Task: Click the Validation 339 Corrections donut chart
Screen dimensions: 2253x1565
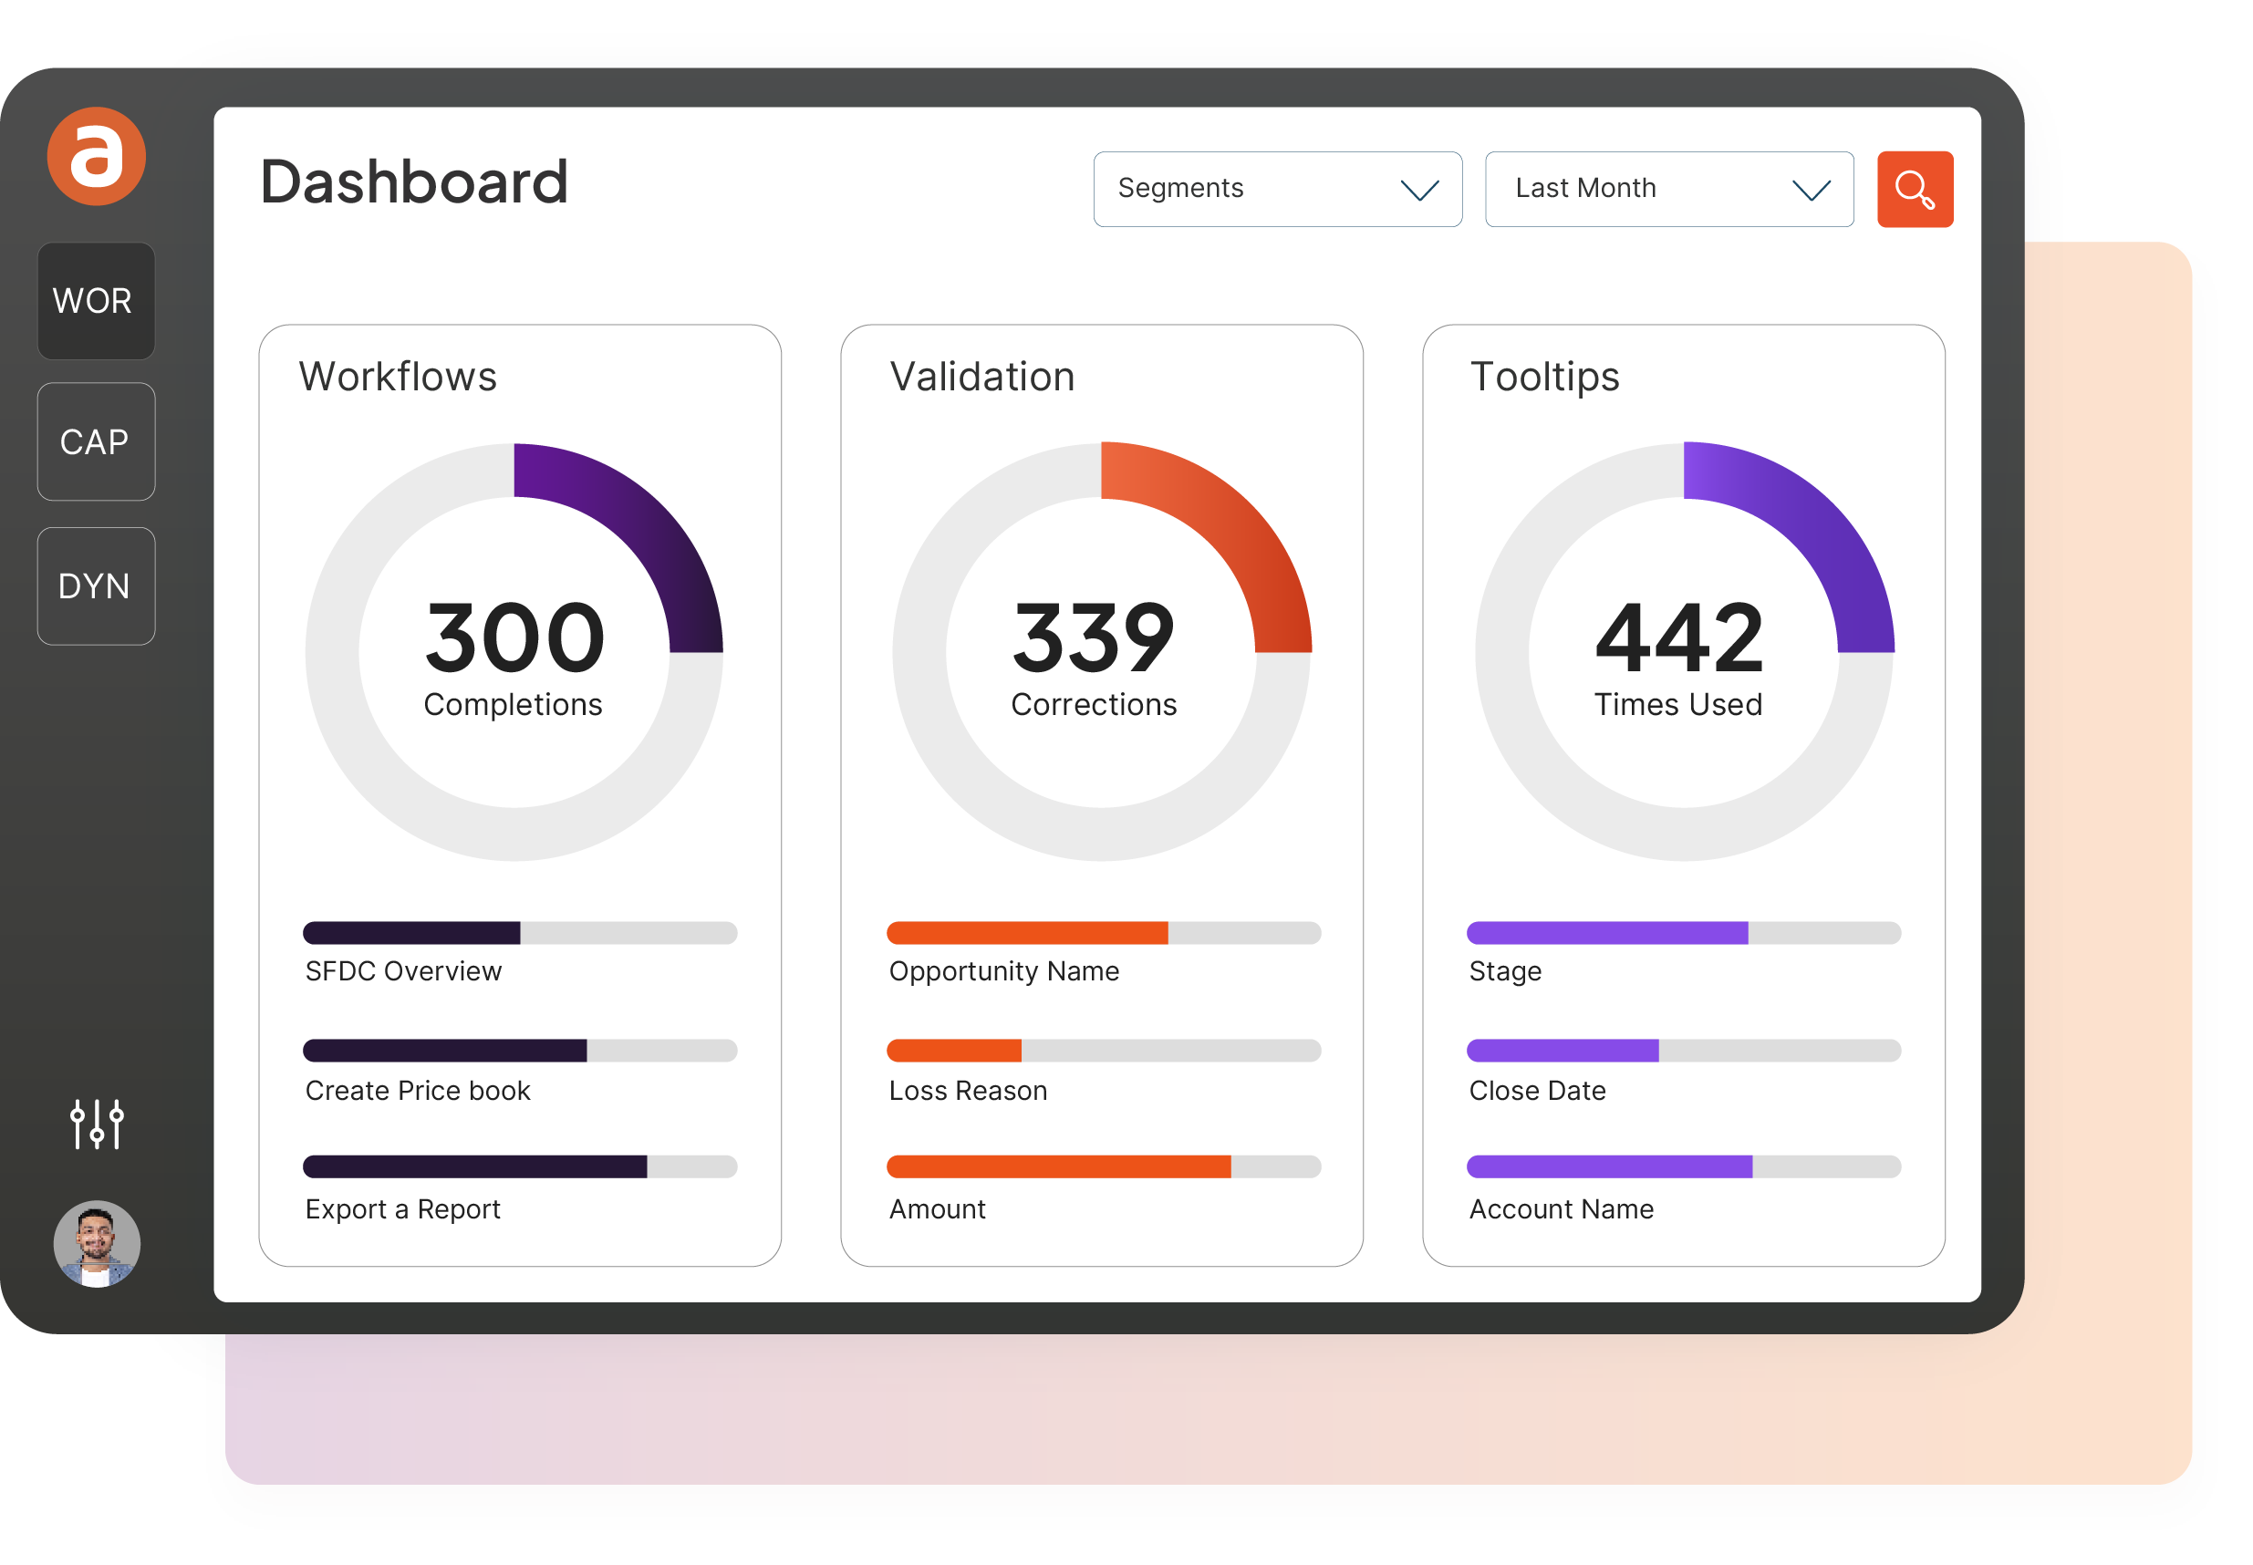Action: coord(1101,651)
